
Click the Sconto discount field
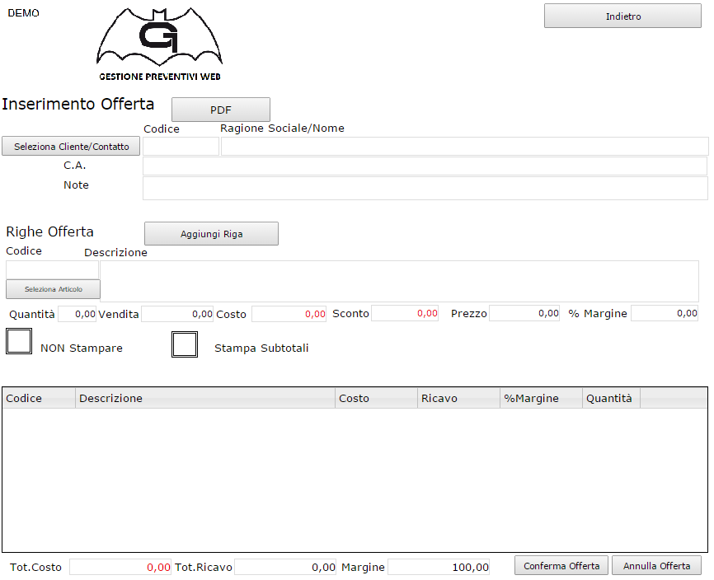405,313
